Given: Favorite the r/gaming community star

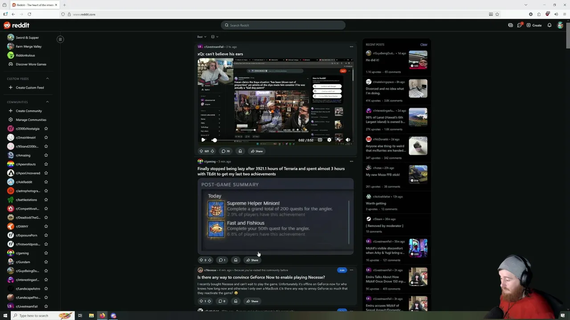Looking at the screenshot, I should 46,253.
